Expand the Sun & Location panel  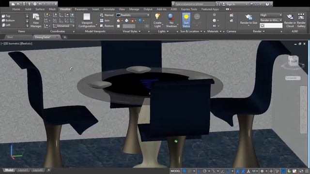pyautogui.click(x=191, y=31)
